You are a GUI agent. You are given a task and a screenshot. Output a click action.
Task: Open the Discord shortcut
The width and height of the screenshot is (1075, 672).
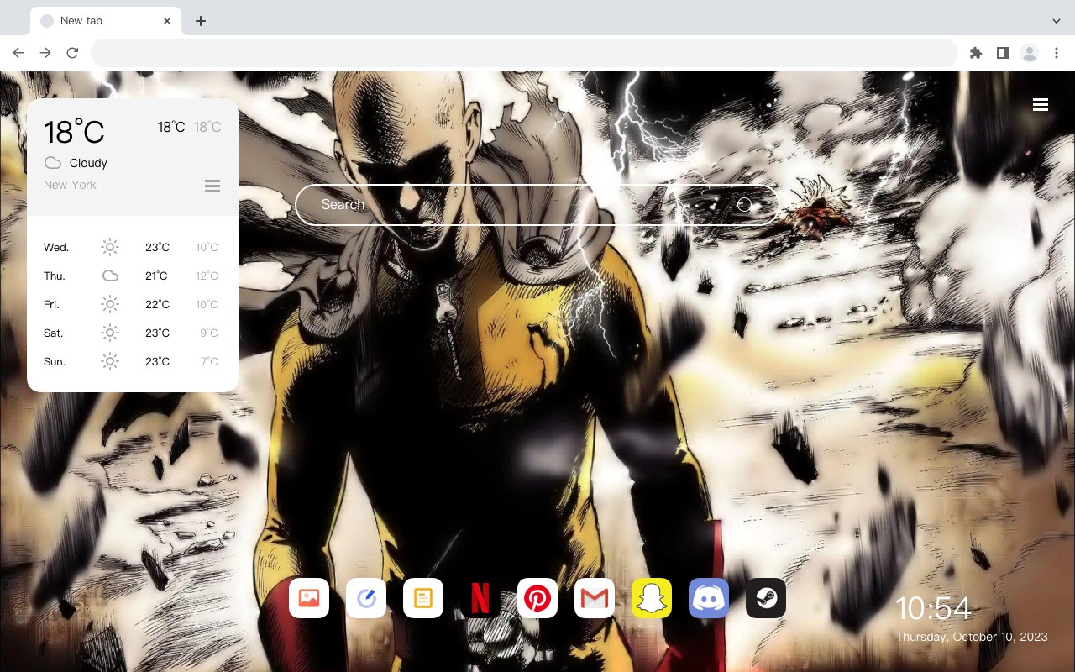(709, 598)
